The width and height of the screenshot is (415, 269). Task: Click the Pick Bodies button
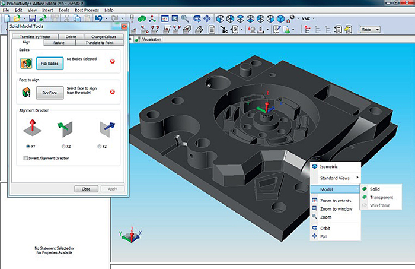click(50, 64)
